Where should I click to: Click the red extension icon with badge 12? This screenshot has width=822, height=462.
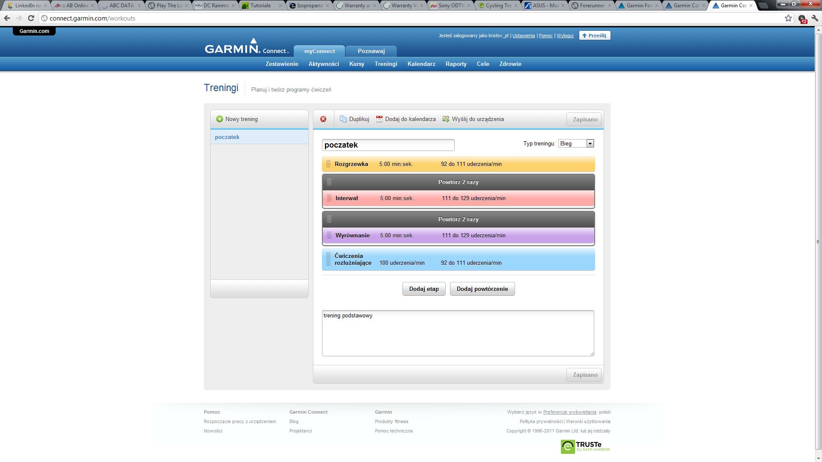802,19
